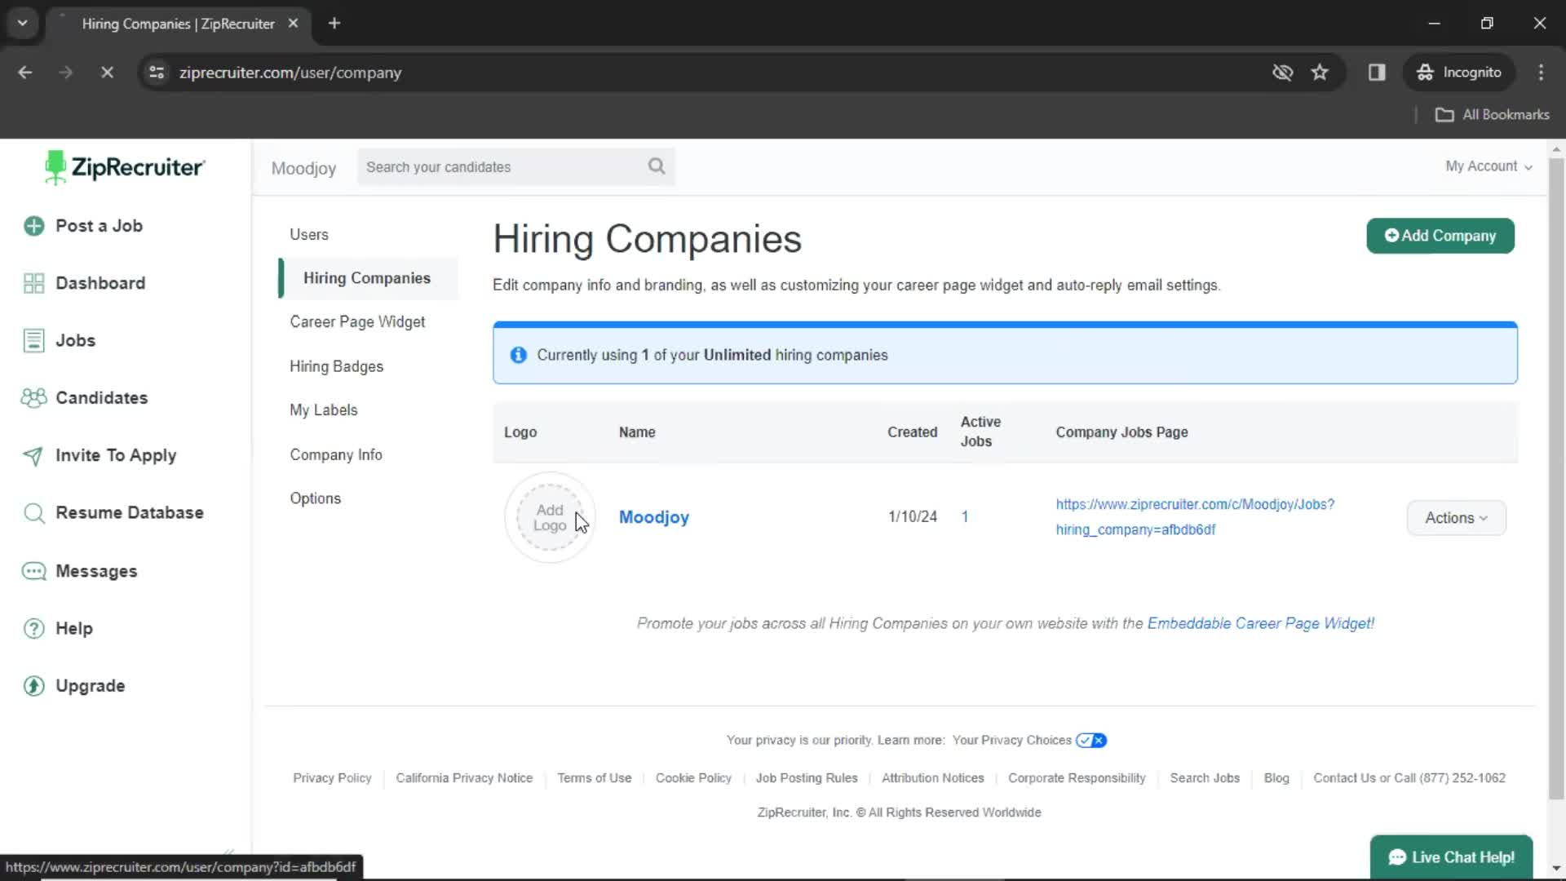
Task: Open the Embeddable Career Page Widget link
Action: coord(1261,623)
